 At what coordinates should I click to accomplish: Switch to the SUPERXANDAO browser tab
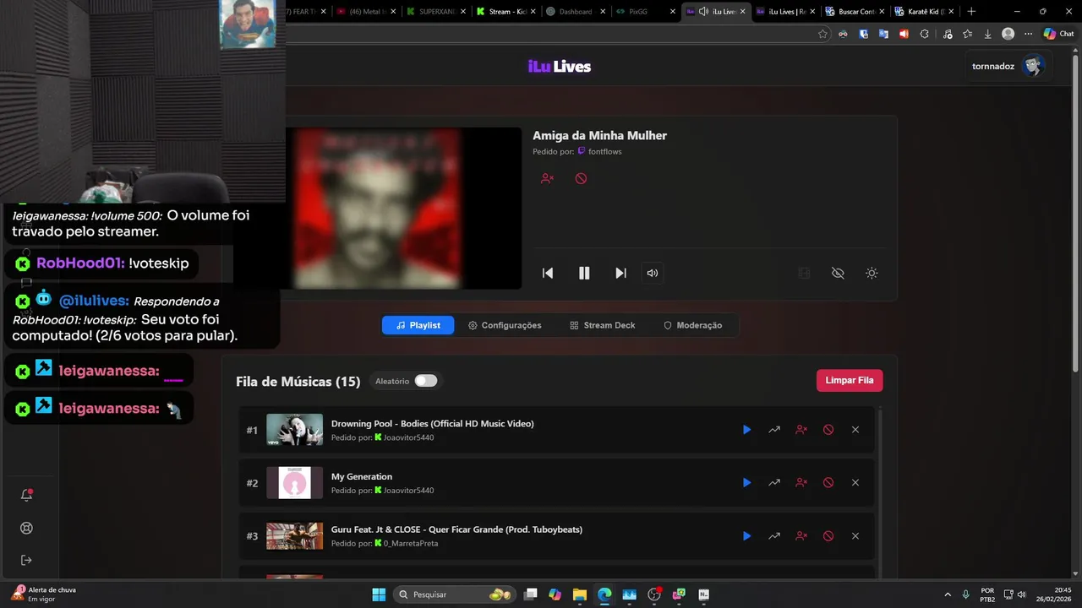click(435, 12)
